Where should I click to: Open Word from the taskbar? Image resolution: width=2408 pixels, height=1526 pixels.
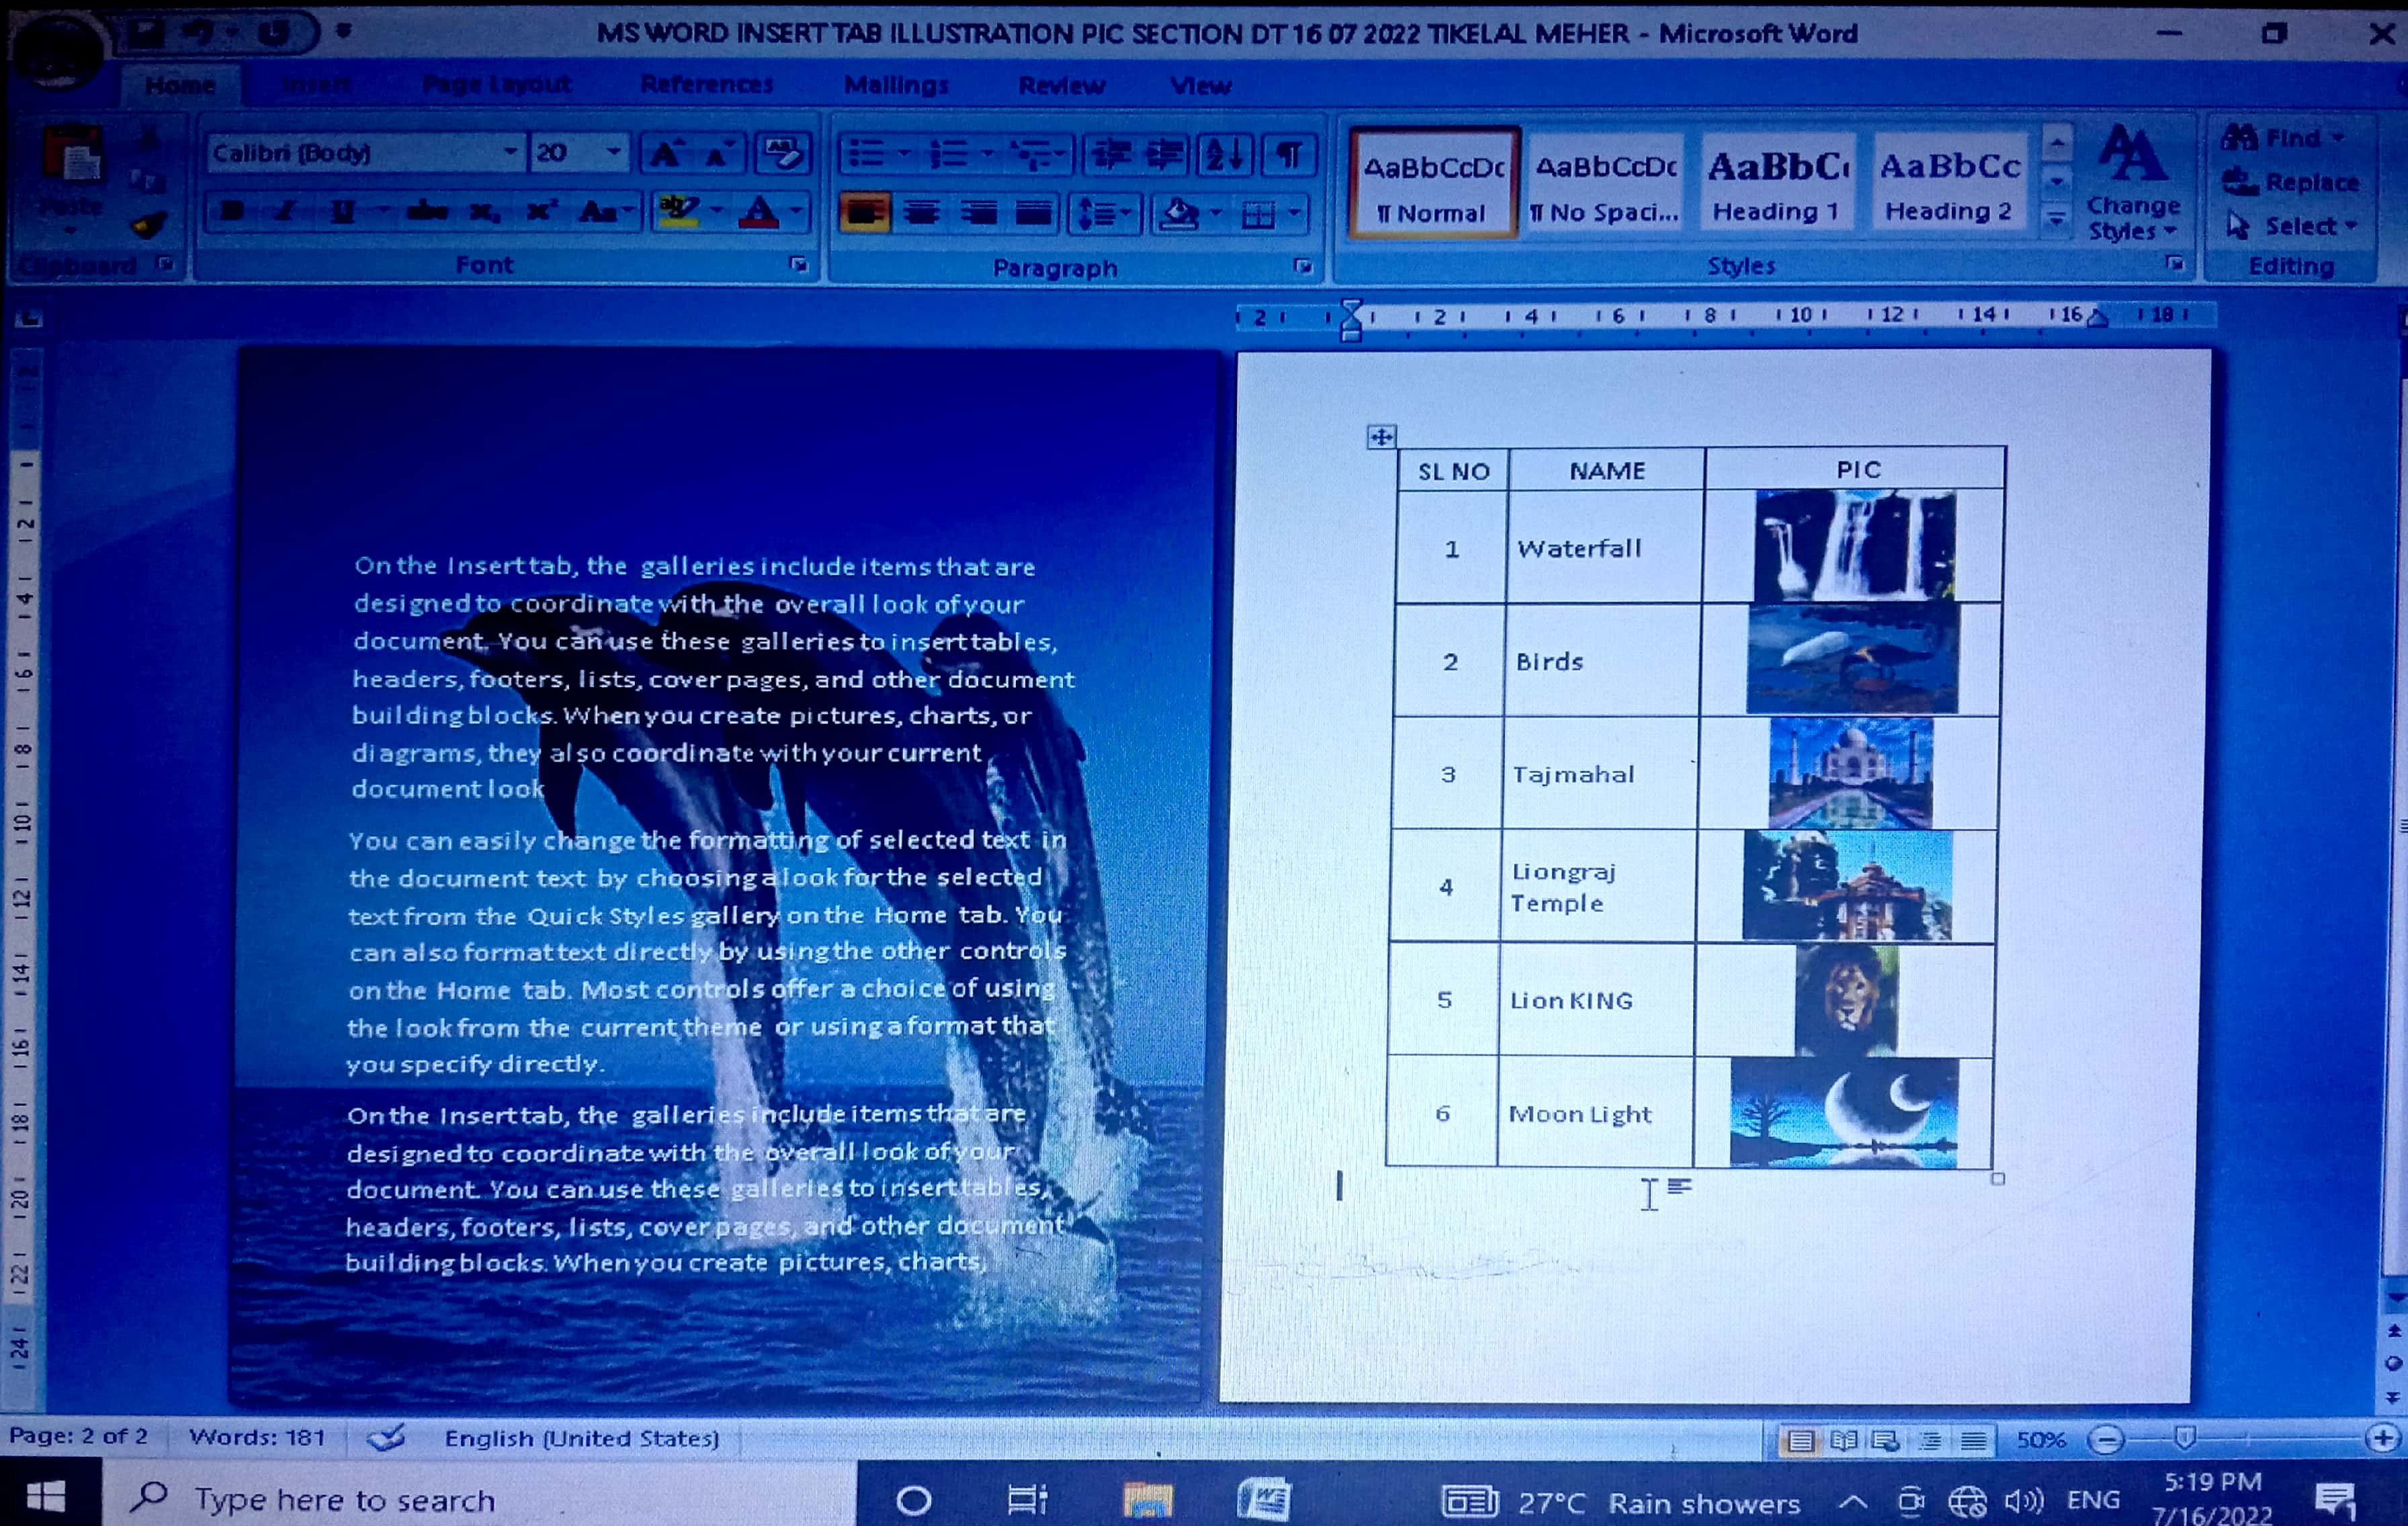pyautogui.click(x=1264, y=1500)
